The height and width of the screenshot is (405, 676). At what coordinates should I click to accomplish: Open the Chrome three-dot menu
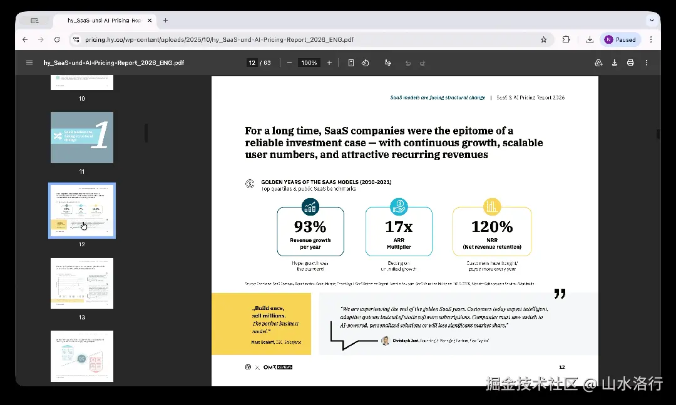coord(651,39)
